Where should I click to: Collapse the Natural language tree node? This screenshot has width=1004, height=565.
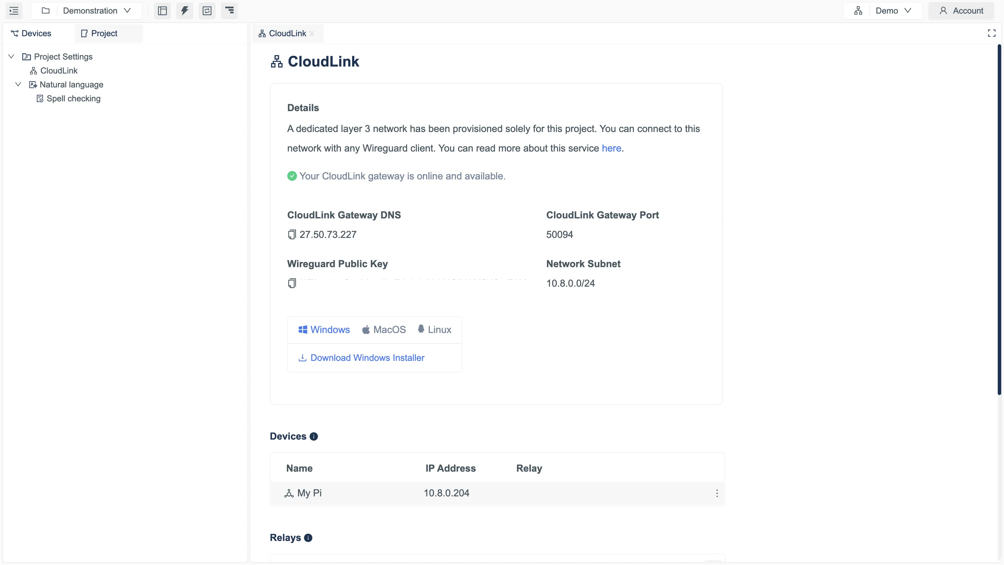click(x=17, y=84)
